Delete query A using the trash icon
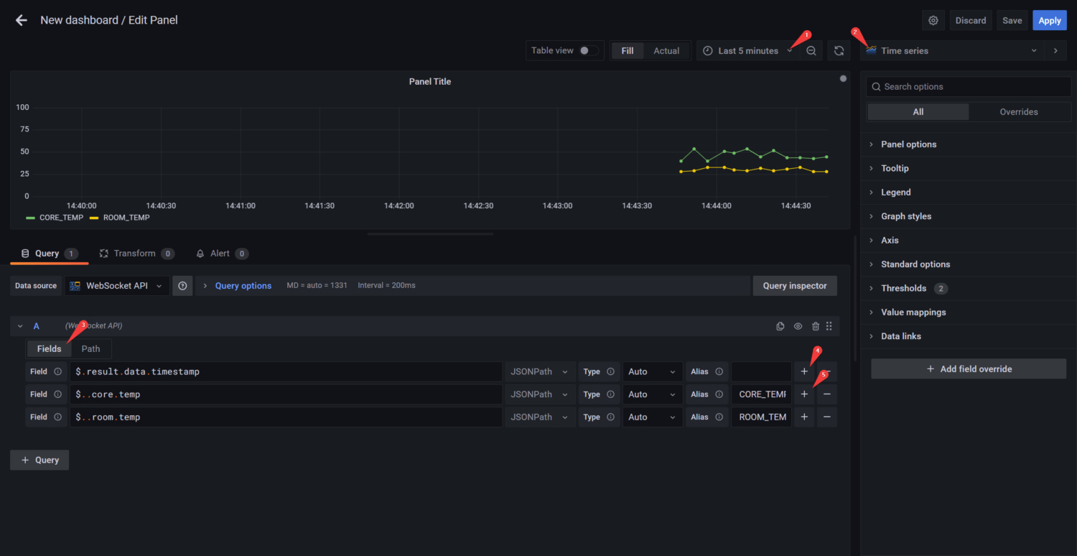Viewport: 1077px width, 556px height. [815, 325]
